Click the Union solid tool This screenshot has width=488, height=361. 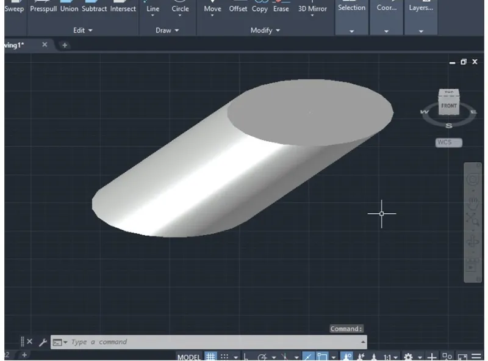pyautogui.click(x=69, y=9)
